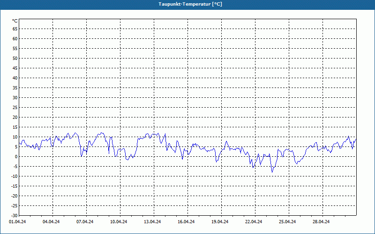
Task: Click the lowest dew point dip near 23.04.24
Action: pyautogui.click(x=272, y=172)
